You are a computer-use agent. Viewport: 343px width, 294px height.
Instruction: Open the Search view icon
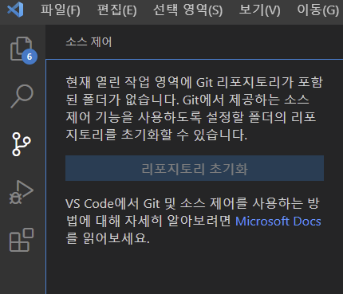coord(22,96)
